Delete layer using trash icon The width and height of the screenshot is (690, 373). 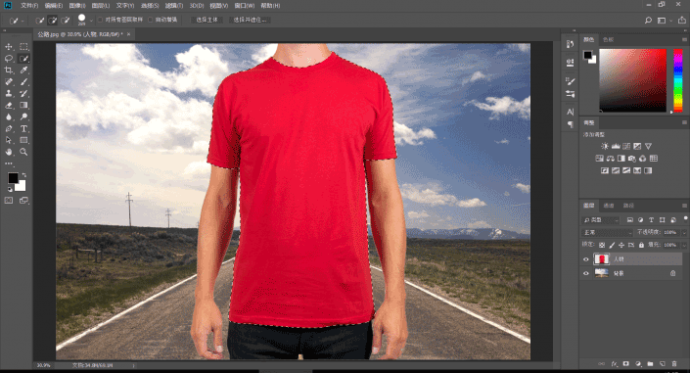(674, 364)
